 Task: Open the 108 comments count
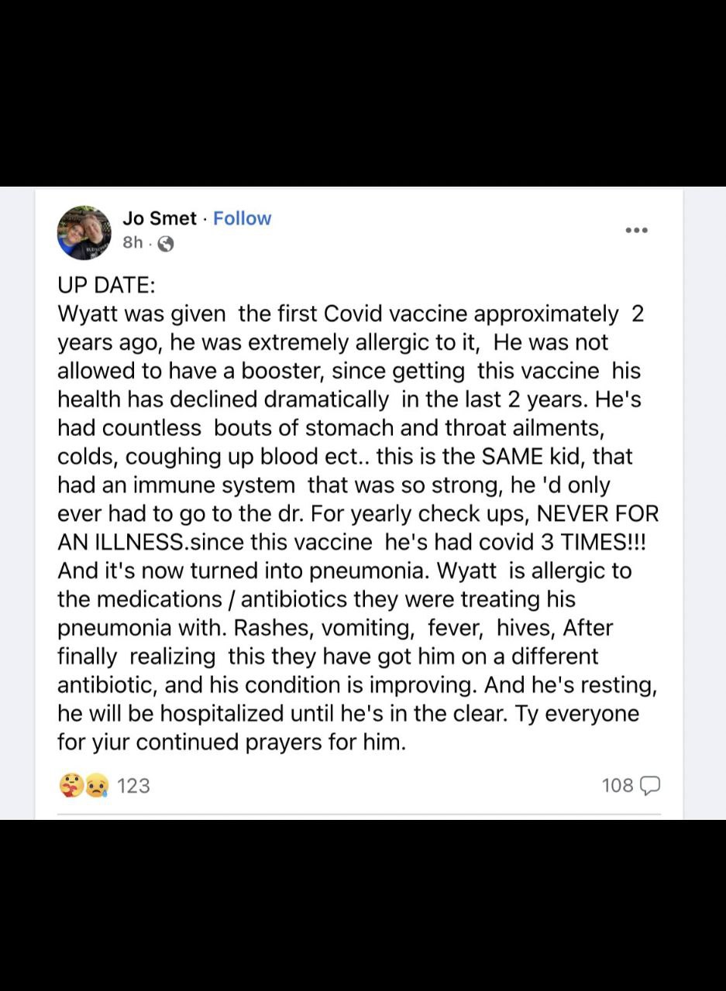point(618,786)
